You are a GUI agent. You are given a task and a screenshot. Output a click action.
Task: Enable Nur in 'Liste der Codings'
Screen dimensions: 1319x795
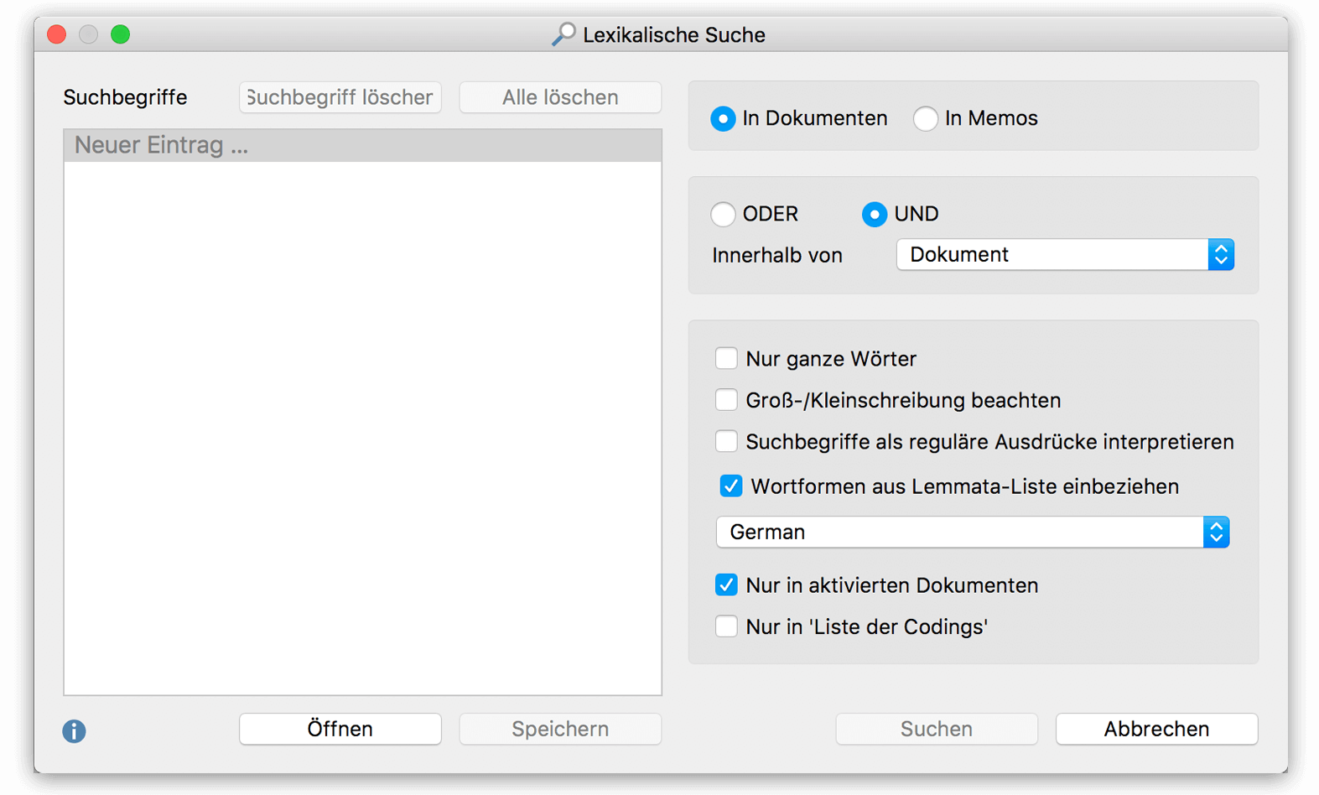point(726,626)
